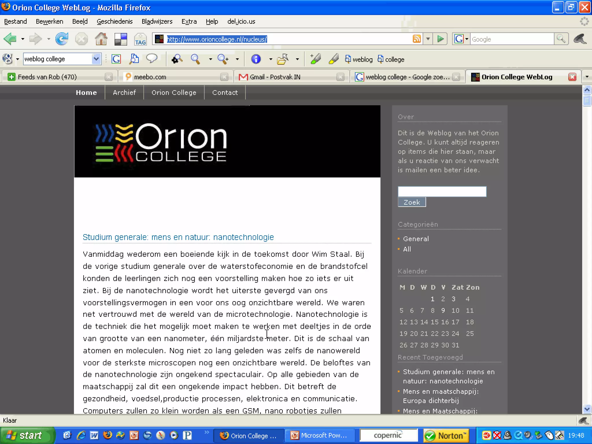
Task: Open the Google toolbar search box dropdown
Action: click(x=96, y=59)
